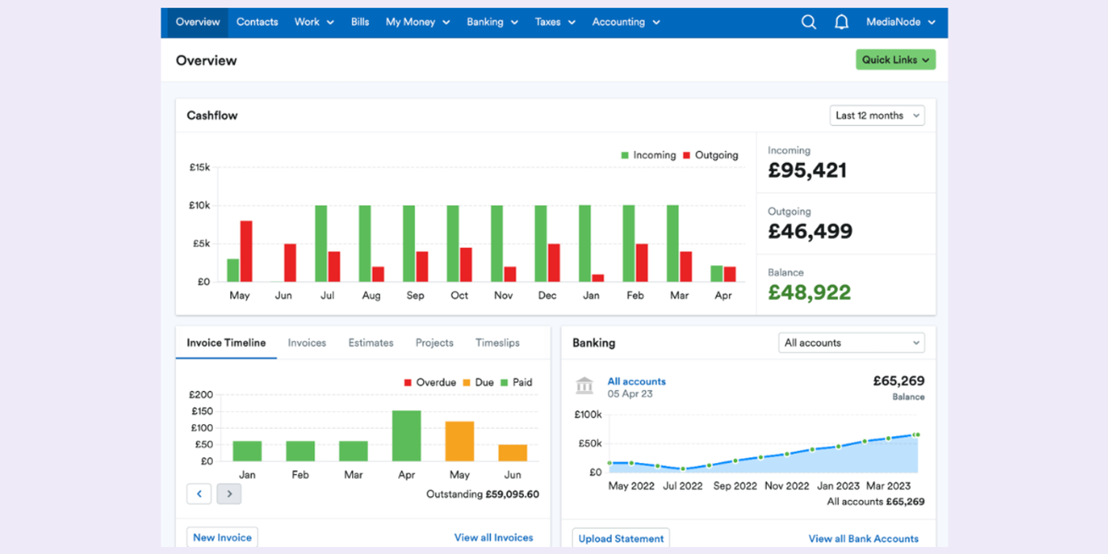Create a New Invoice

pyautogui.click(x=222, y=537)
